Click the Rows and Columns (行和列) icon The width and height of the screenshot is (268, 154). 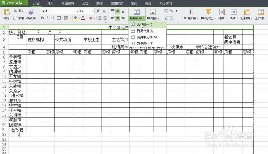pyautogui.click(x=246, y=12)
